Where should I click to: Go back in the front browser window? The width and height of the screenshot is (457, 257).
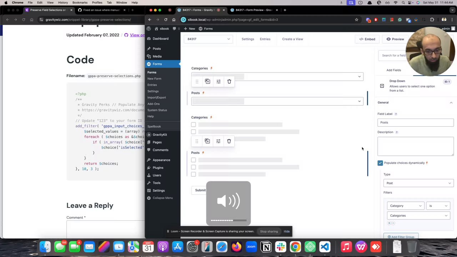pyautogui.click(x=150, y=20)
